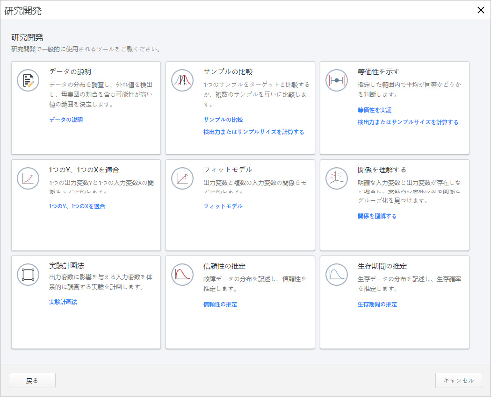This screenshot has height=397, width=491.
Task: Click the 信頼性の推定 failure curve icon
Action: pos(182,276)
